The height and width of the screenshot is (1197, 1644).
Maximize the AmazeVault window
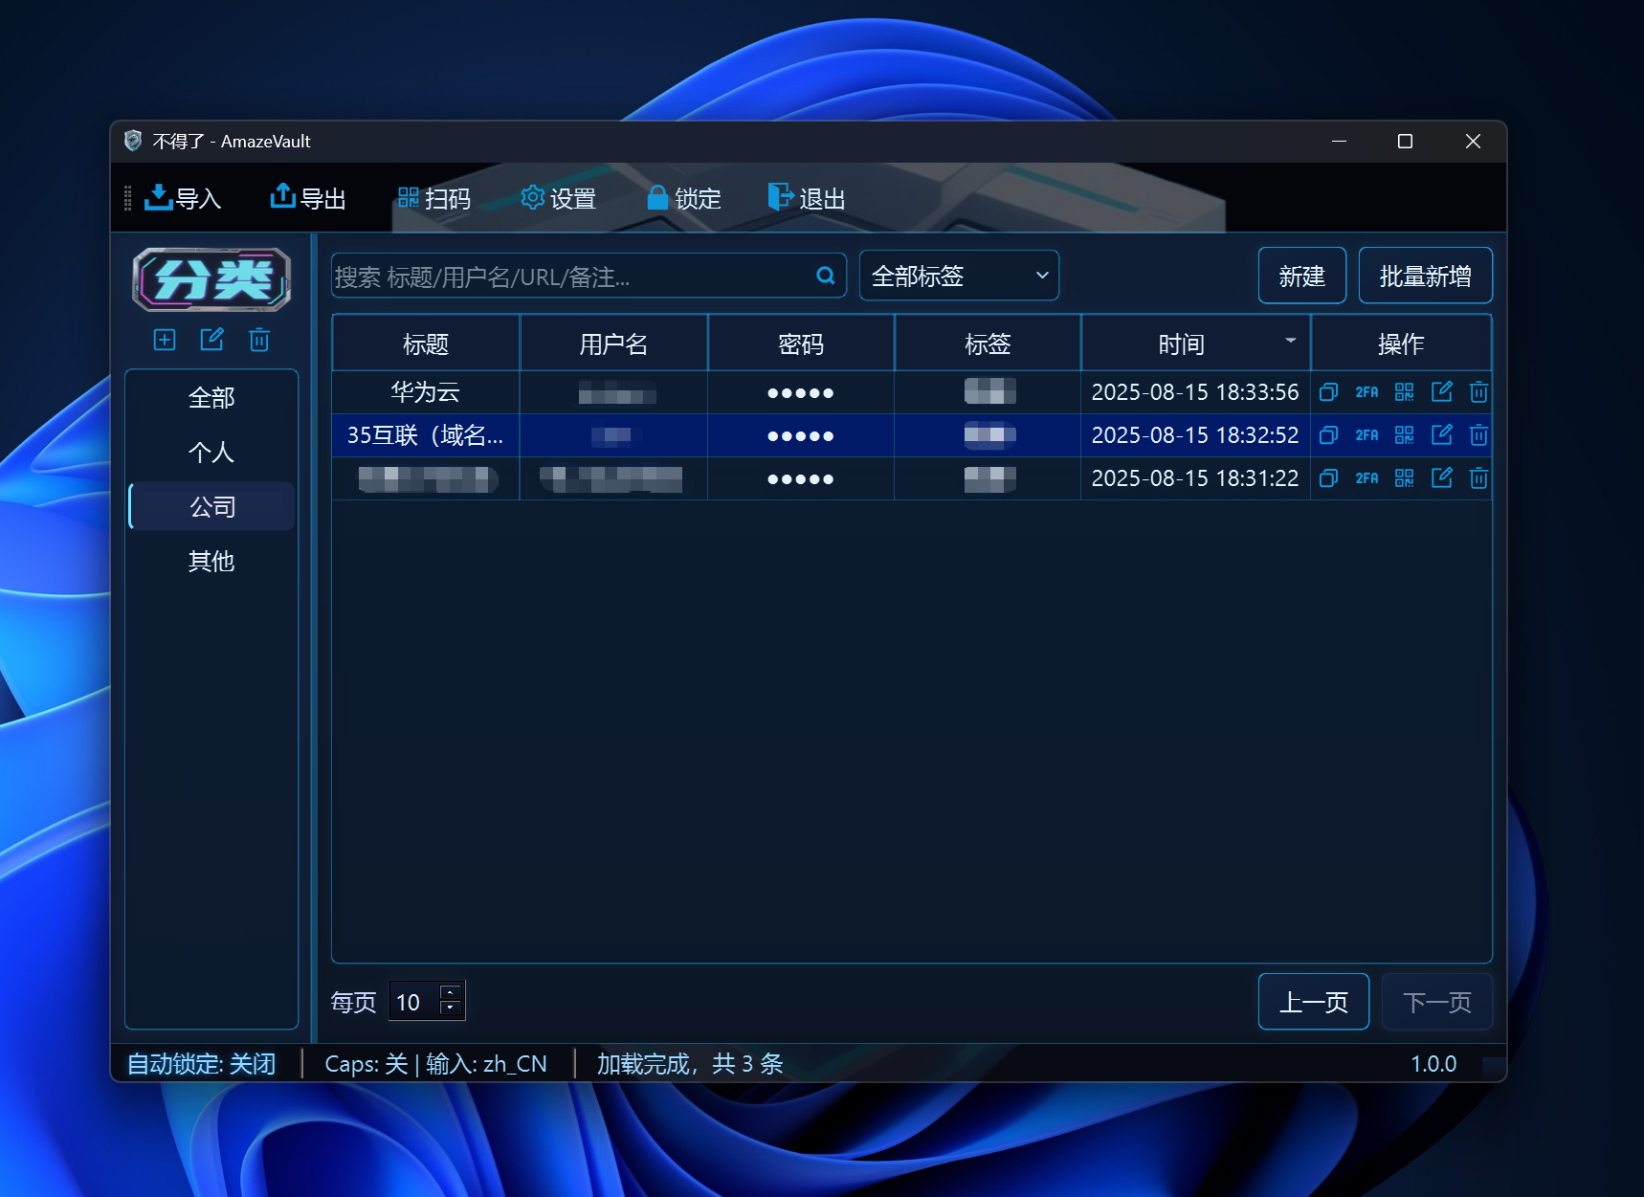click(x=1405, y=142)
